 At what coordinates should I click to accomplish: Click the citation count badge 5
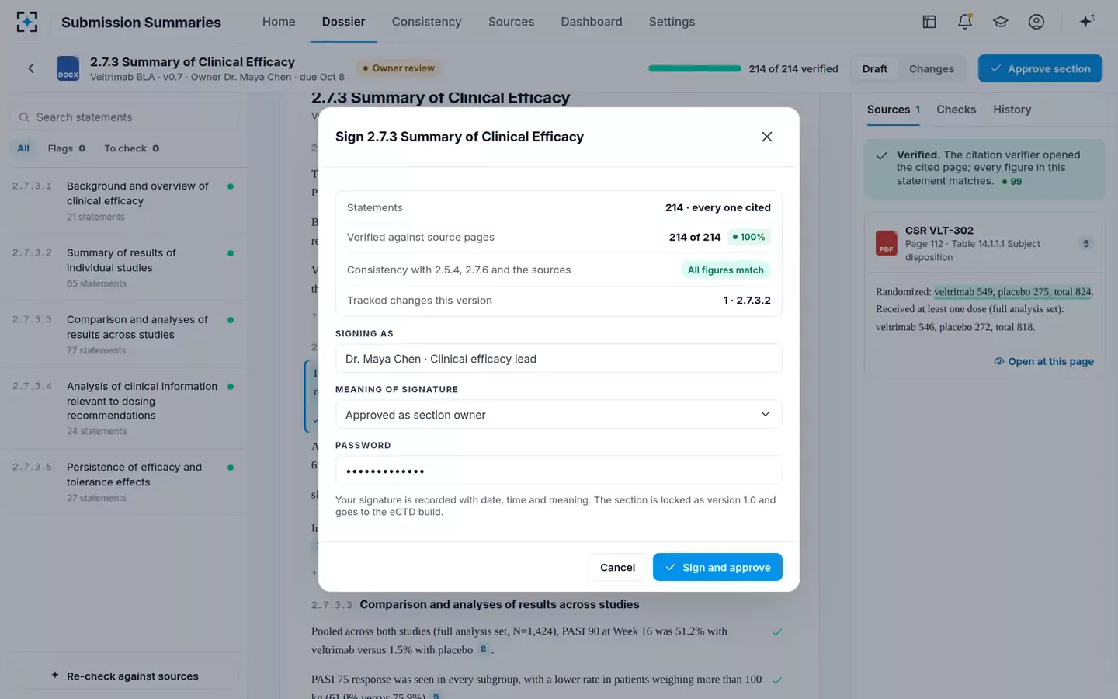click(1086, 244)
